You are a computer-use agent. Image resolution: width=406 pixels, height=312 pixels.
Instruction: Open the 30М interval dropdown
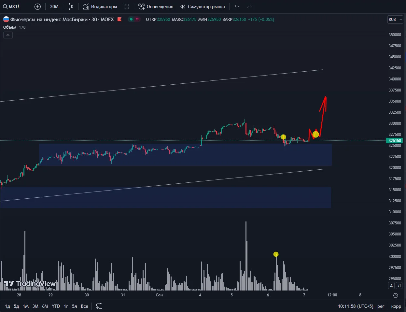[x=54, y=7]
